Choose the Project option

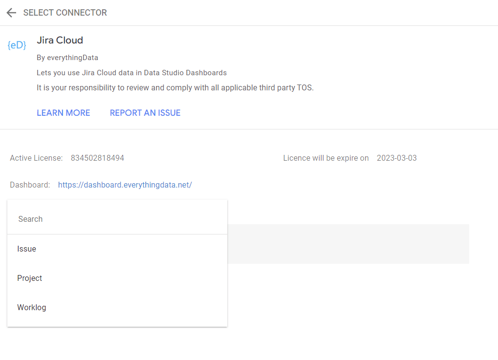pyautogui.click(x=30, y=278)
